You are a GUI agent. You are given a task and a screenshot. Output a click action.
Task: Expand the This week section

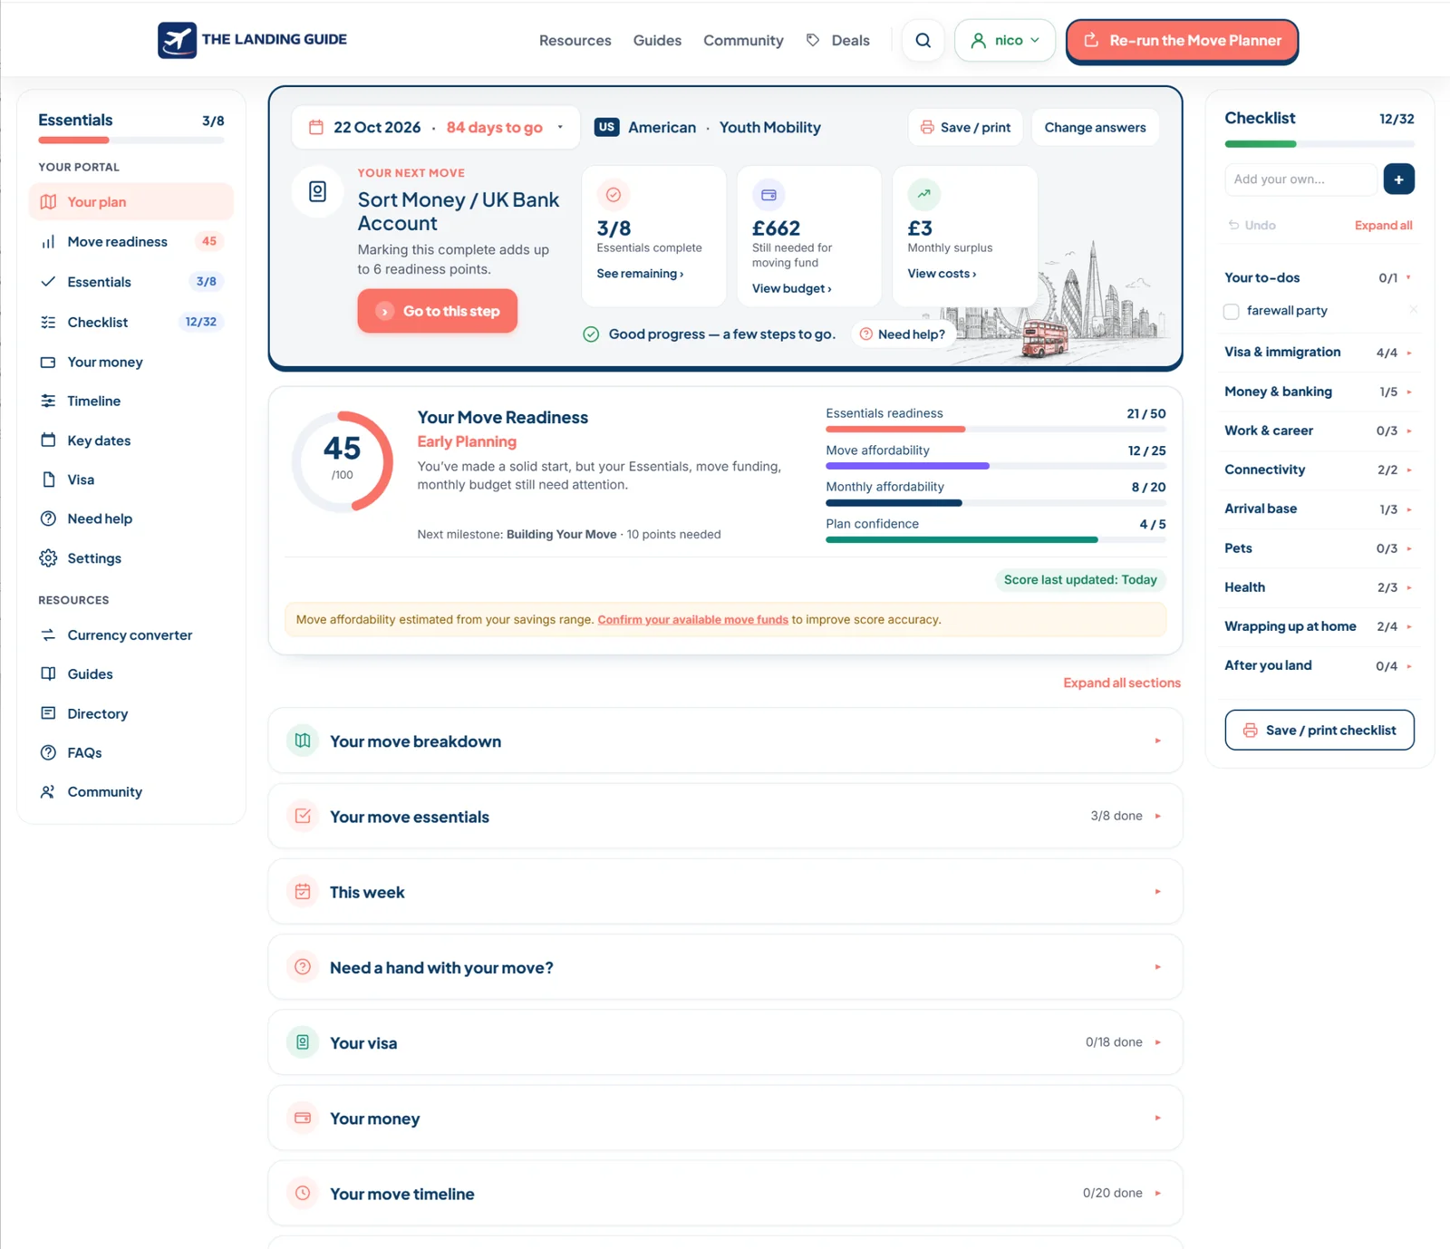(x=725, y=891)
